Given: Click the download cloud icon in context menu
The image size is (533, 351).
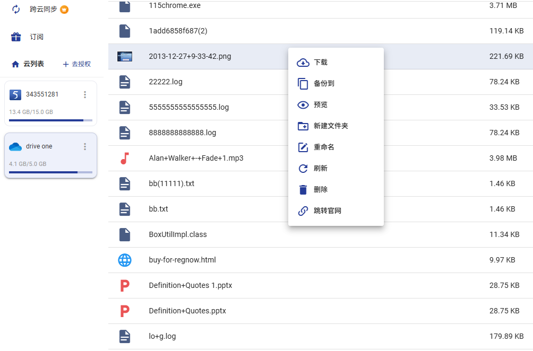Looking at the screenshot, I should pos(303,63).
